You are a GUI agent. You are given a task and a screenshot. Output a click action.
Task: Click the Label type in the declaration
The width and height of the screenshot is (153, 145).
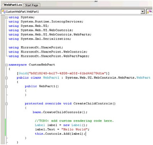(40, 125)
